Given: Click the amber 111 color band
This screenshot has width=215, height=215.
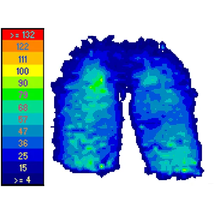Looking at the screenshot, I should point(23,58).
